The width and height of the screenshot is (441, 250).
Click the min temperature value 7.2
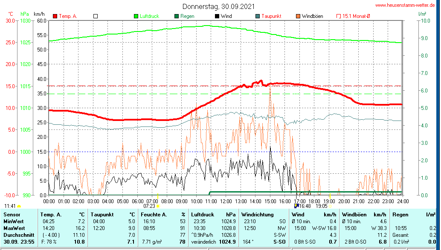tap(81, 221)
